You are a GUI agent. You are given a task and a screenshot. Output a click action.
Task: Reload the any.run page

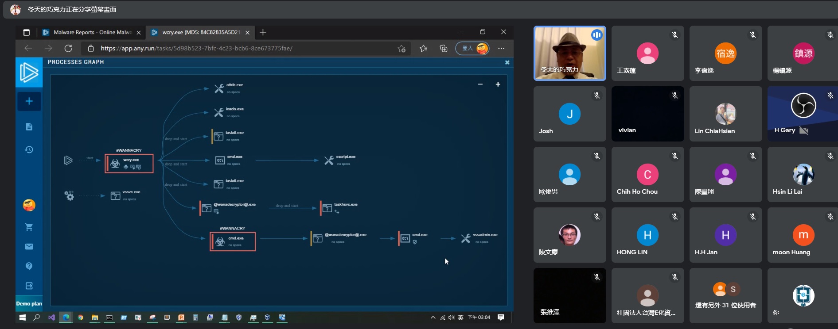(68, 48)
